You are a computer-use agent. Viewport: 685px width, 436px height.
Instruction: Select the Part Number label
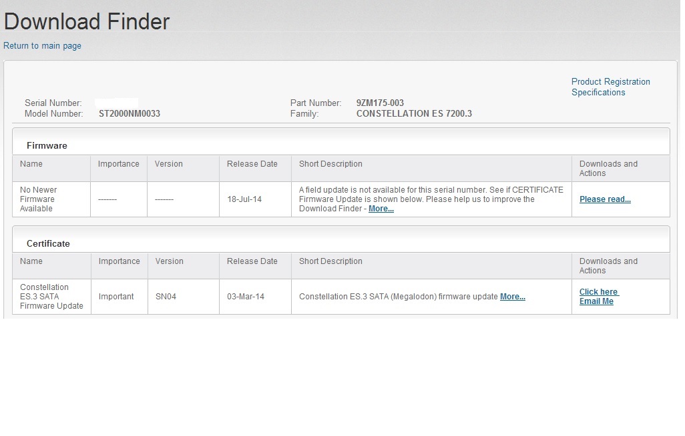(x=316, y=103)
